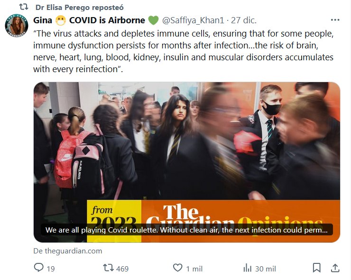Click the share upload icon

pos(335,268)
